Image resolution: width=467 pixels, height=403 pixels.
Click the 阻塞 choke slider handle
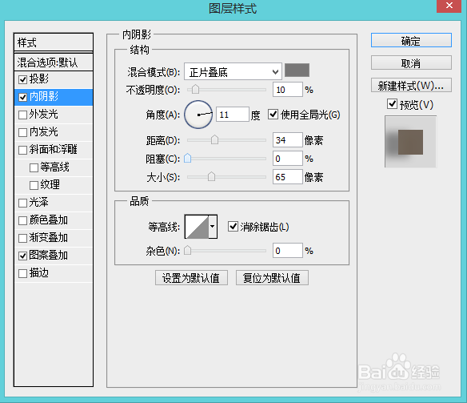(x=187, y=158)
